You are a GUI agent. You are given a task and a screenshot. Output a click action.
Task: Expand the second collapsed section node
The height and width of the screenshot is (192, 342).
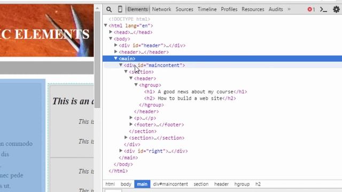126,138
